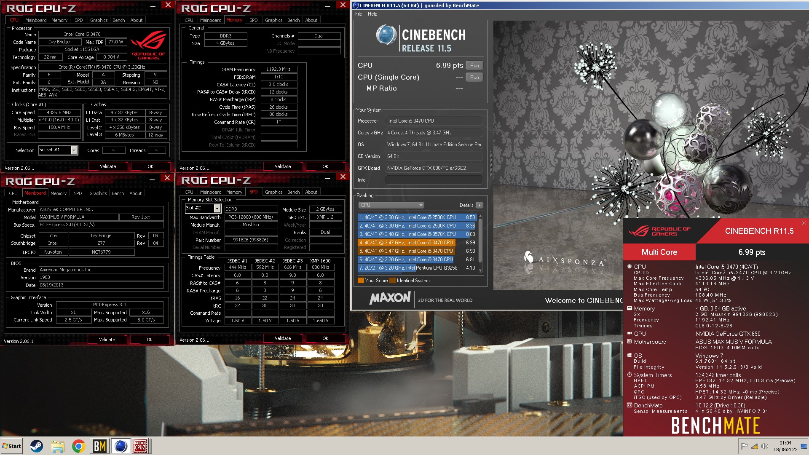Viewport: 809px width, 455px height.
Task: Click OK in the CPU-Z CPU window
Action: pyautogui.click(x=150, y=166)
